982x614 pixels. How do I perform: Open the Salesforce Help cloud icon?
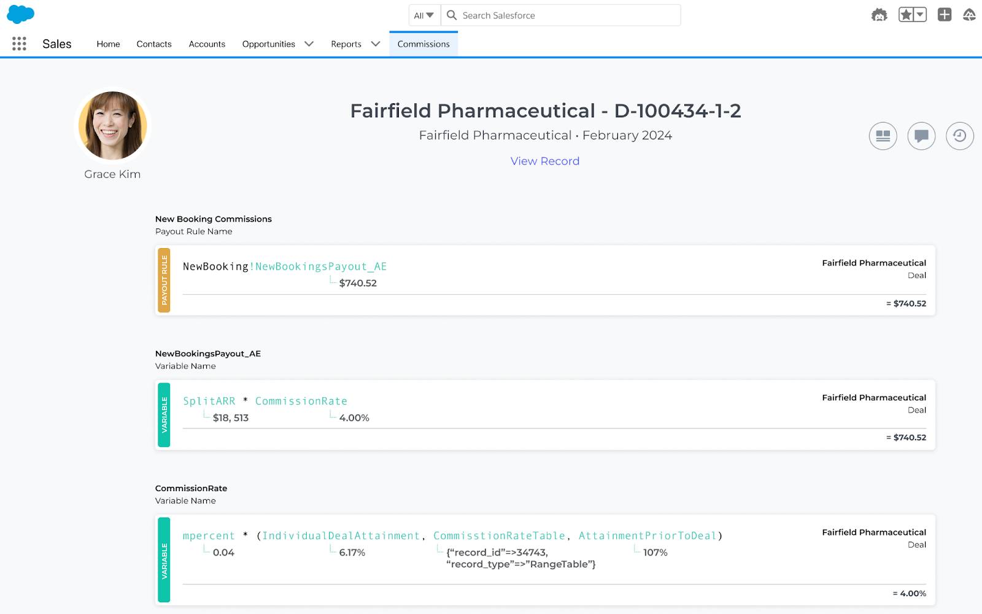(x=969, y=15)
